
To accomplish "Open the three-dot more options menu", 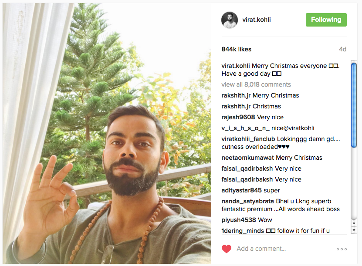I will (342, 249).
